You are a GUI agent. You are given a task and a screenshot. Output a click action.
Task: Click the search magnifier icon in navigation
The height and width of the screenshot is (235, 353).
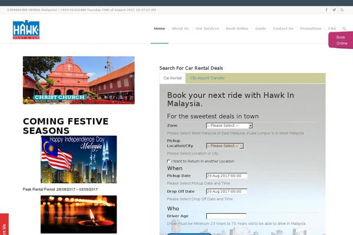(344, 29)
